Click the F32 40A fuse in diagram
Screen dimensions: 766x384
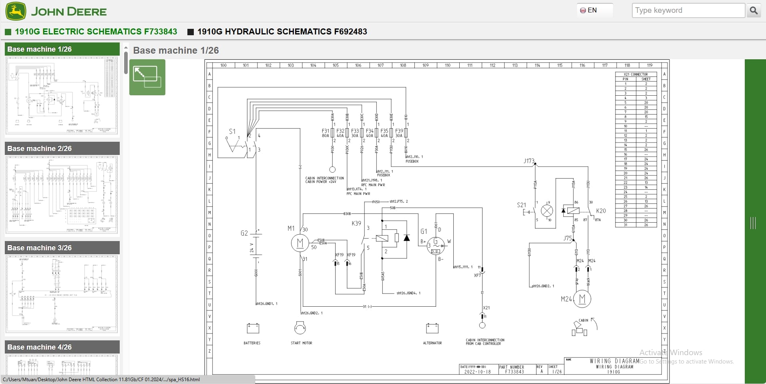pos(347,133)
